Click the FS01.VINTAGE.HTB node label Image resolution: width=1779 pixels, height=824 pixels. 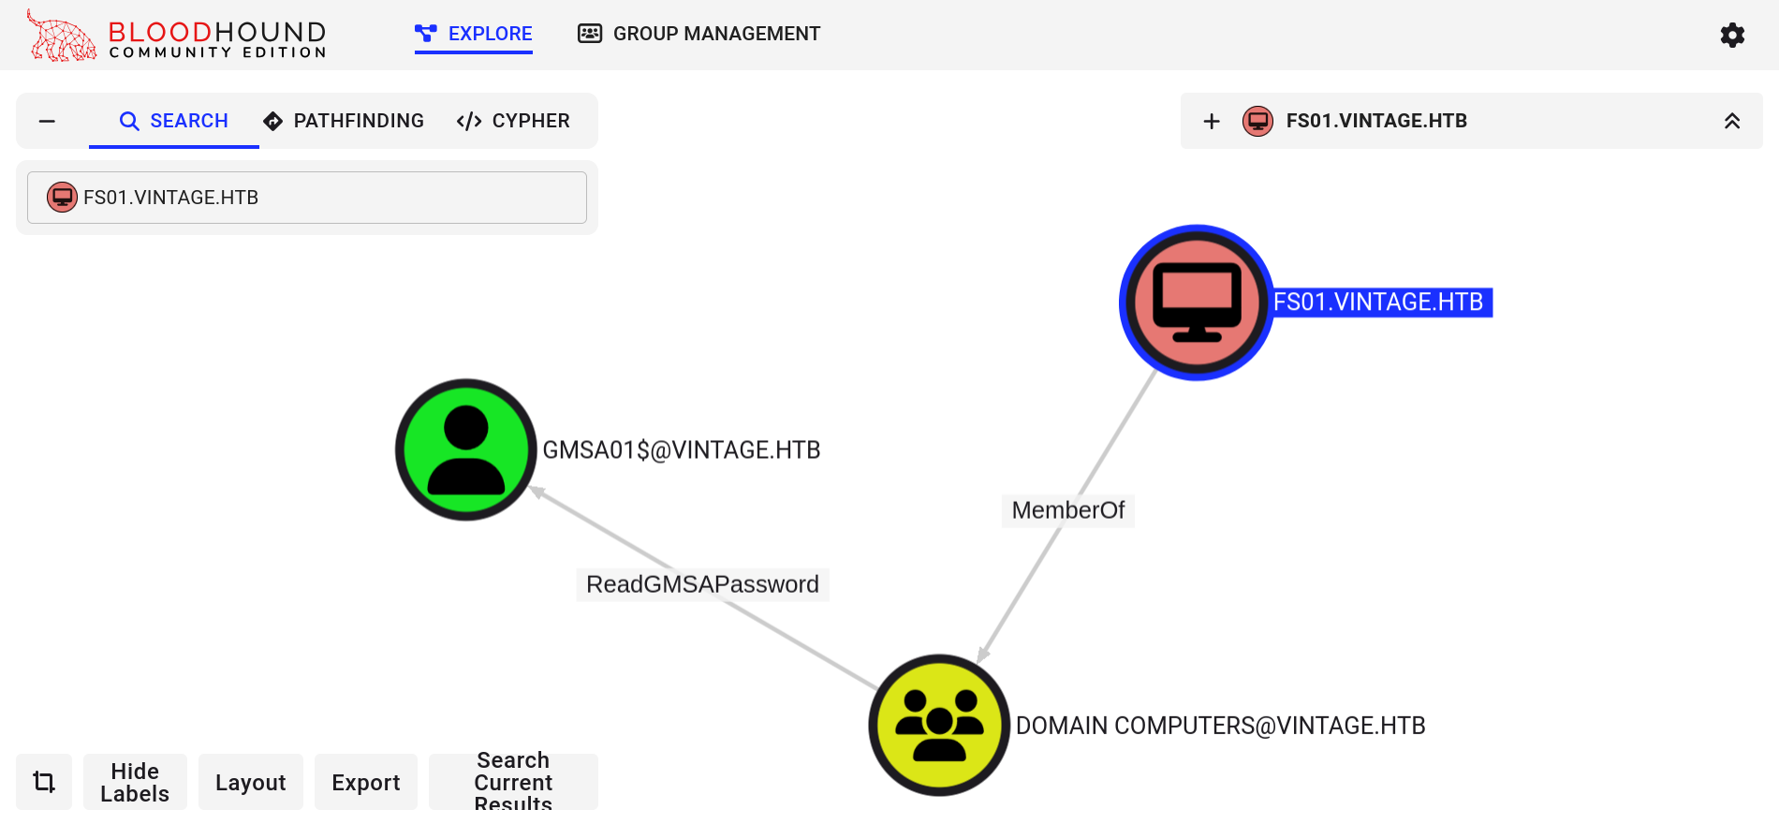1381,302
